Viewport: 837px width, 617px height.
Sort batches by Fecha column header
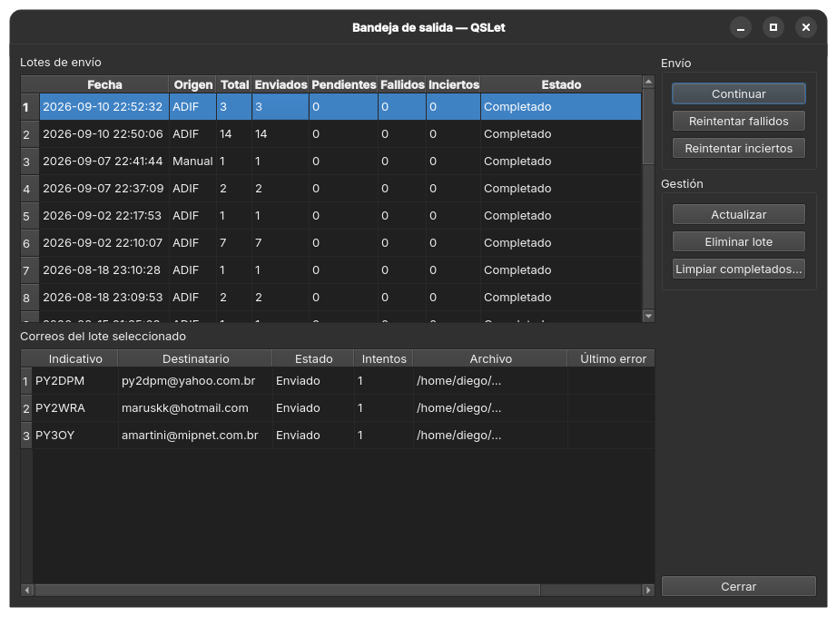pyautogui.click(x=104, y=85)
